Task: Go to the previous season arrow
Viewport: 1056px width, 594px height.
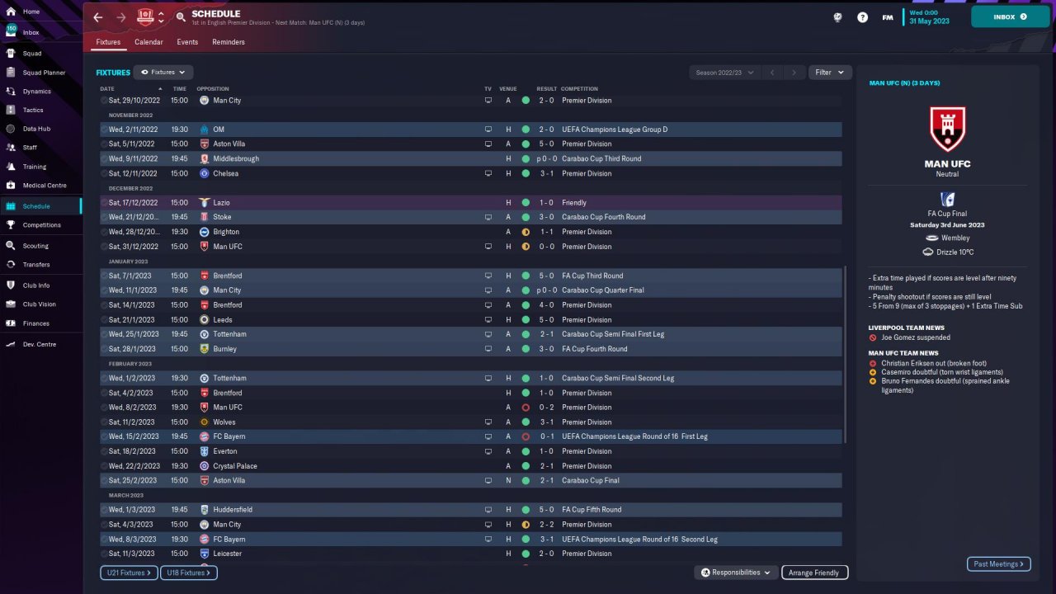Action: tap(773, 73)
